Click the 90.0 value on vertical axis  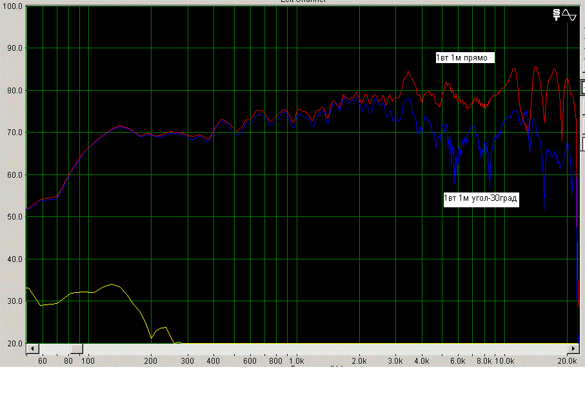pyautogui.click(x=15, y=48)
